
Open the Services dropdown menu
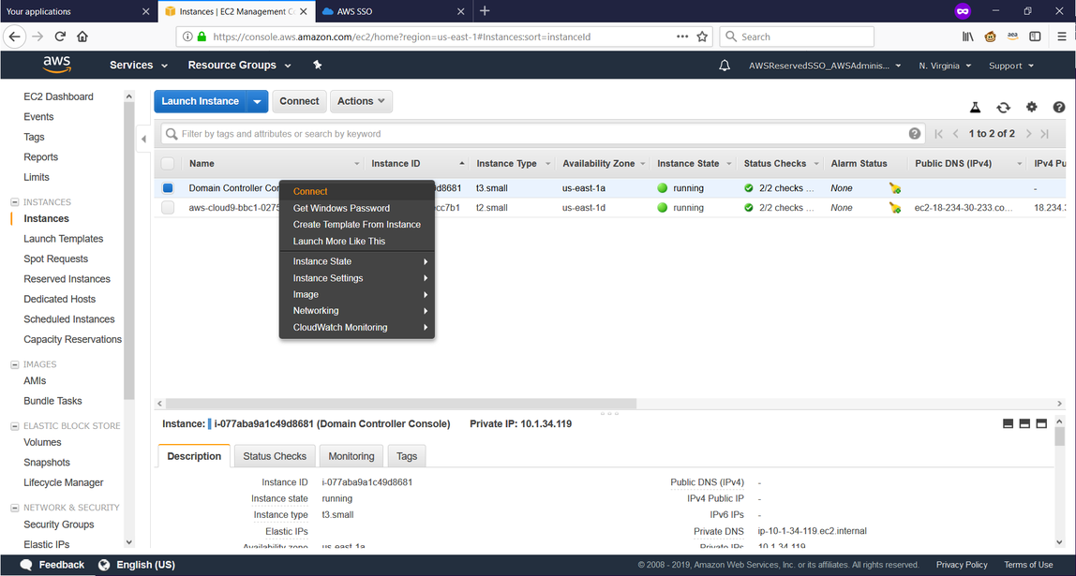(x=139, y=66)
